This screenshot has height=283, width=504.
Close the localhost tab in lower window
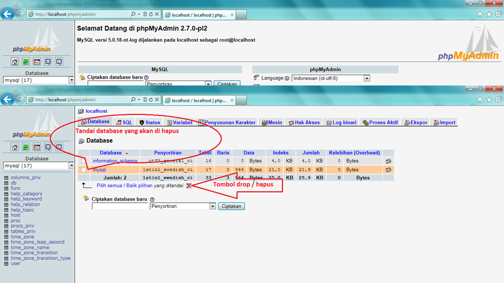pyautogui.click(x=232, y=100)
